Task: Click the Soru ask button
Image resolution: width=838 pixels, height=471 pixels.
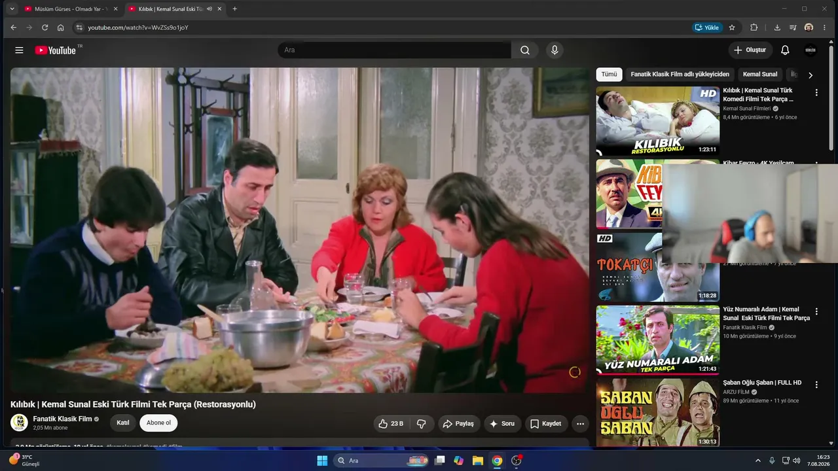Action: [x=502, y=424]
